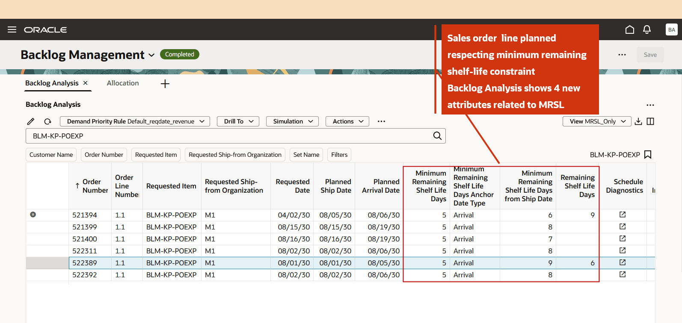Open the Simulation dropdown
This screenshot has width=682, height=323.
point(292,121)
